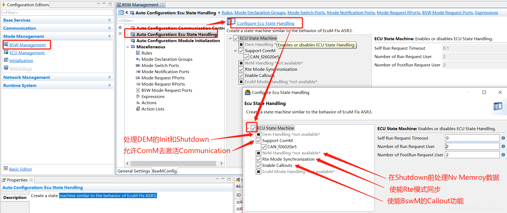Screen dimensions: 507x213
Task: Click the Action Lists item icon
Action: click(x=138, y=109)
